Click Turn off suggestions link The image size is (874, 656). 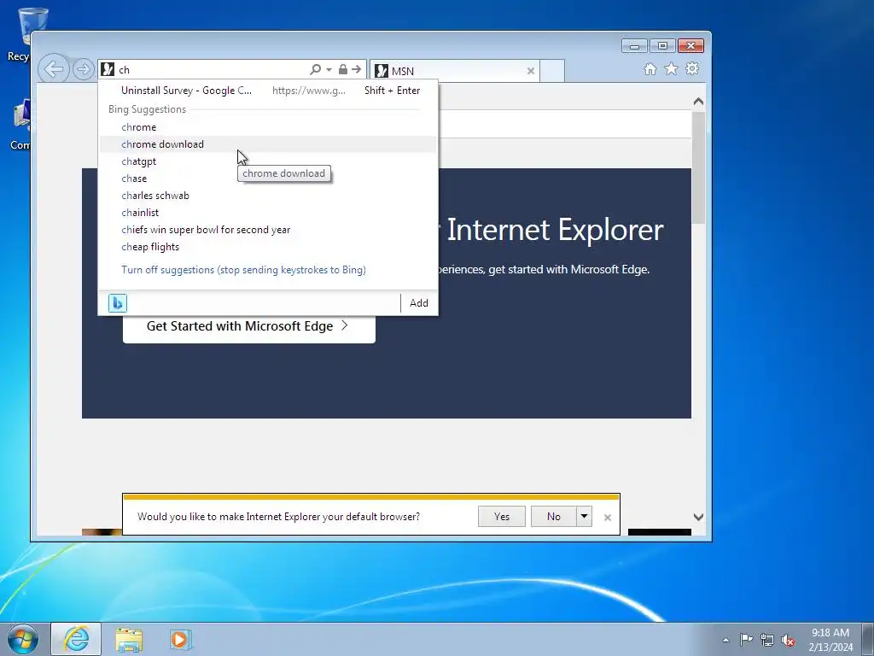tap(243, 270)
